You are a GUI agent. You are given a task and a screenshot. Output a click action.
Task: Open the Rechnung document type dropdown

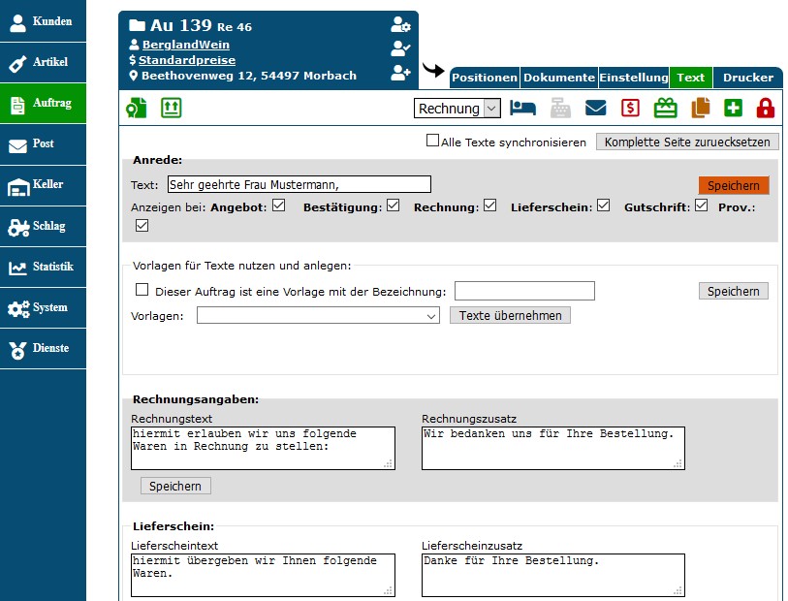click(457, 109)
